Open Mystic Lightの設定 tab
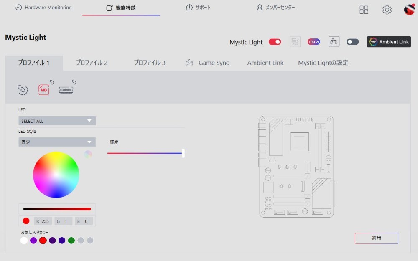418x261 pixels. click(323, 63)
